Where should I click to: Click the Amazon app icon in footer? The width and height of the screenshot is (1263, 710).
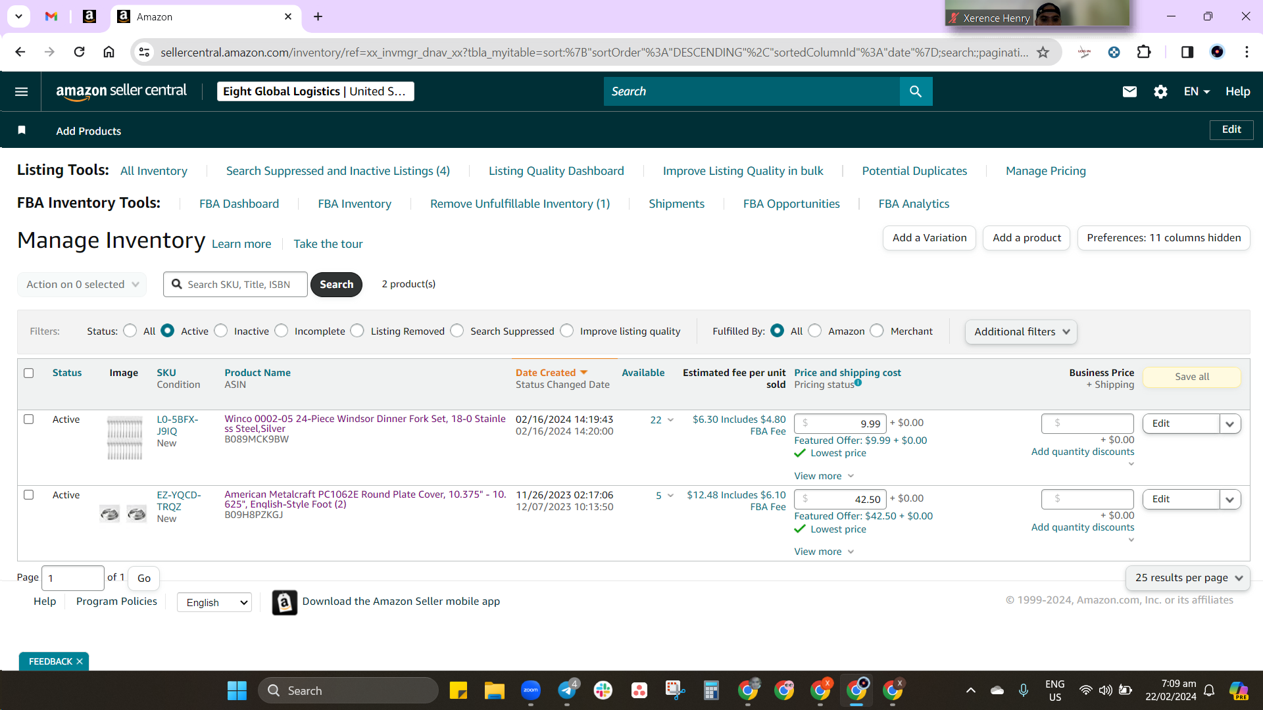pos(284,602)
